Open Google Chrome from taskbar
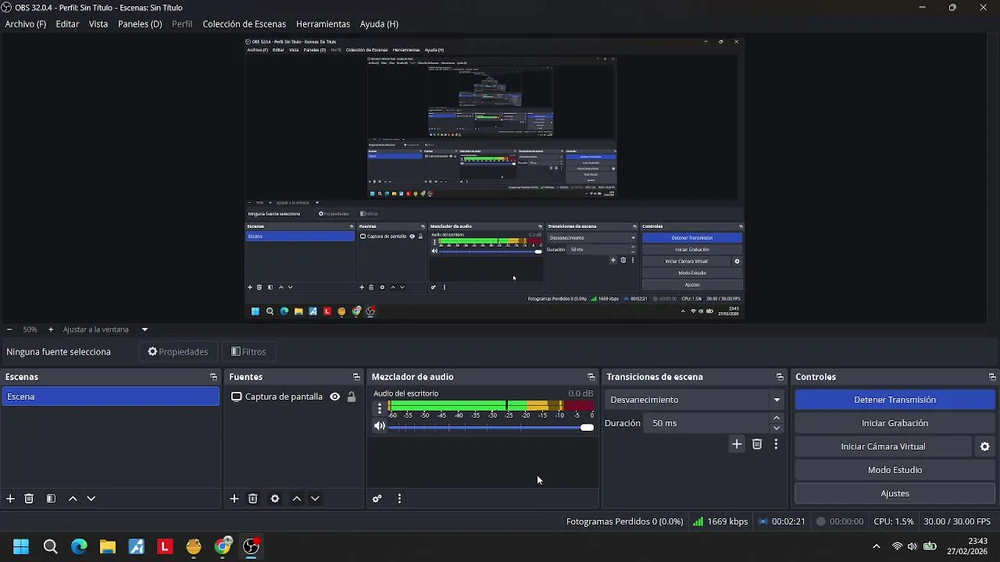Screen dimensions: 1000x562 (223, 546)
